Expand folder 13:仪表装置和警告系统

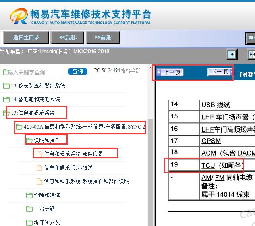point(38,85)
